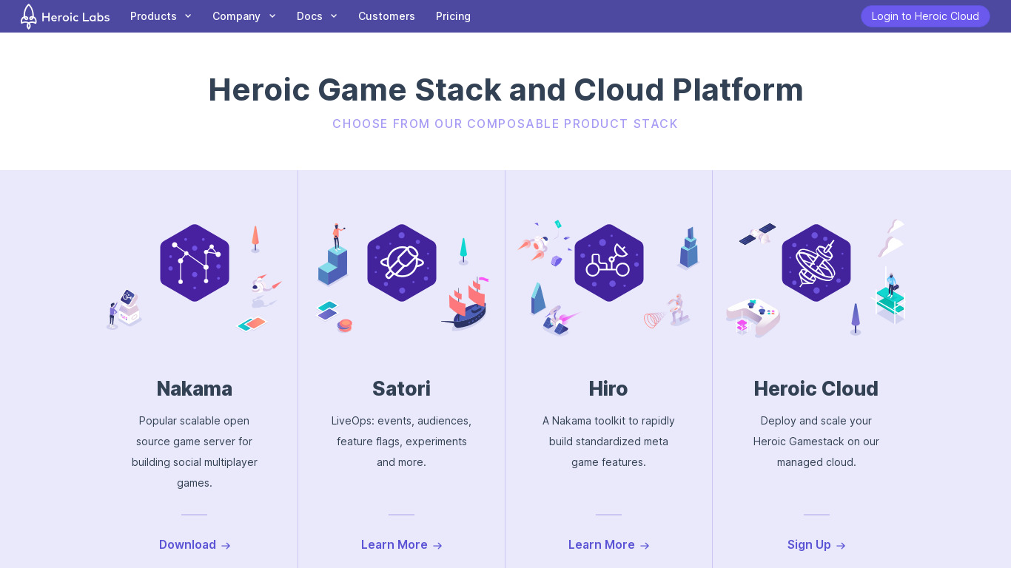
Task: Click the Satori planet hexagon icon
Action: point(402,263)
